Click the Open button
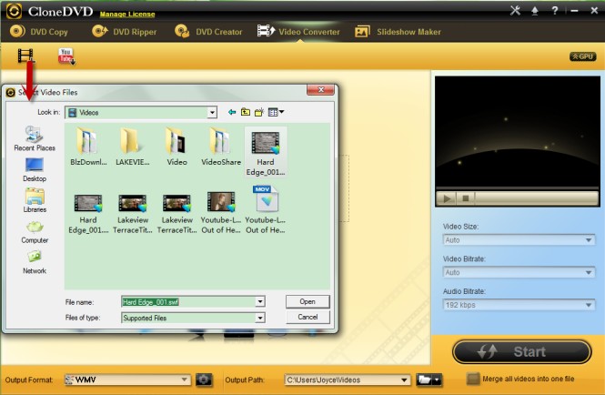Screen dimensions: 605x395 tap(308, 301)
